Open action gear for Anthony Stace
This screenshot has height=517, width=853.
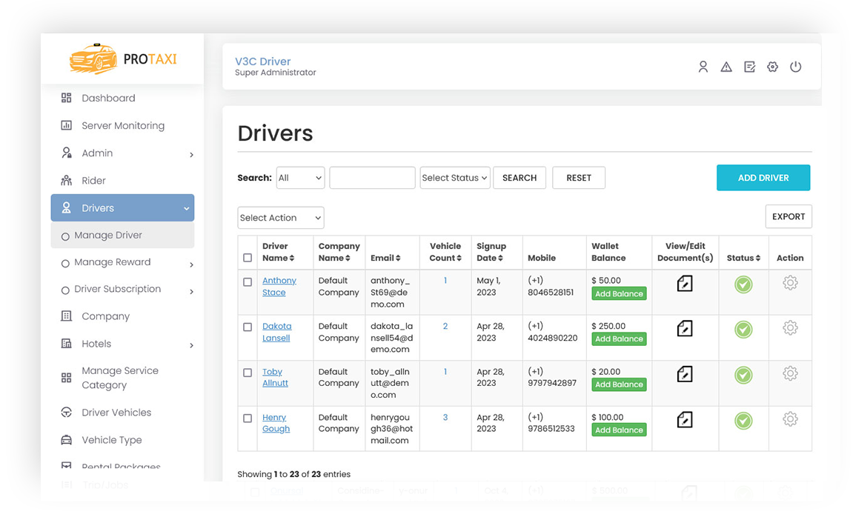(790, 283)
